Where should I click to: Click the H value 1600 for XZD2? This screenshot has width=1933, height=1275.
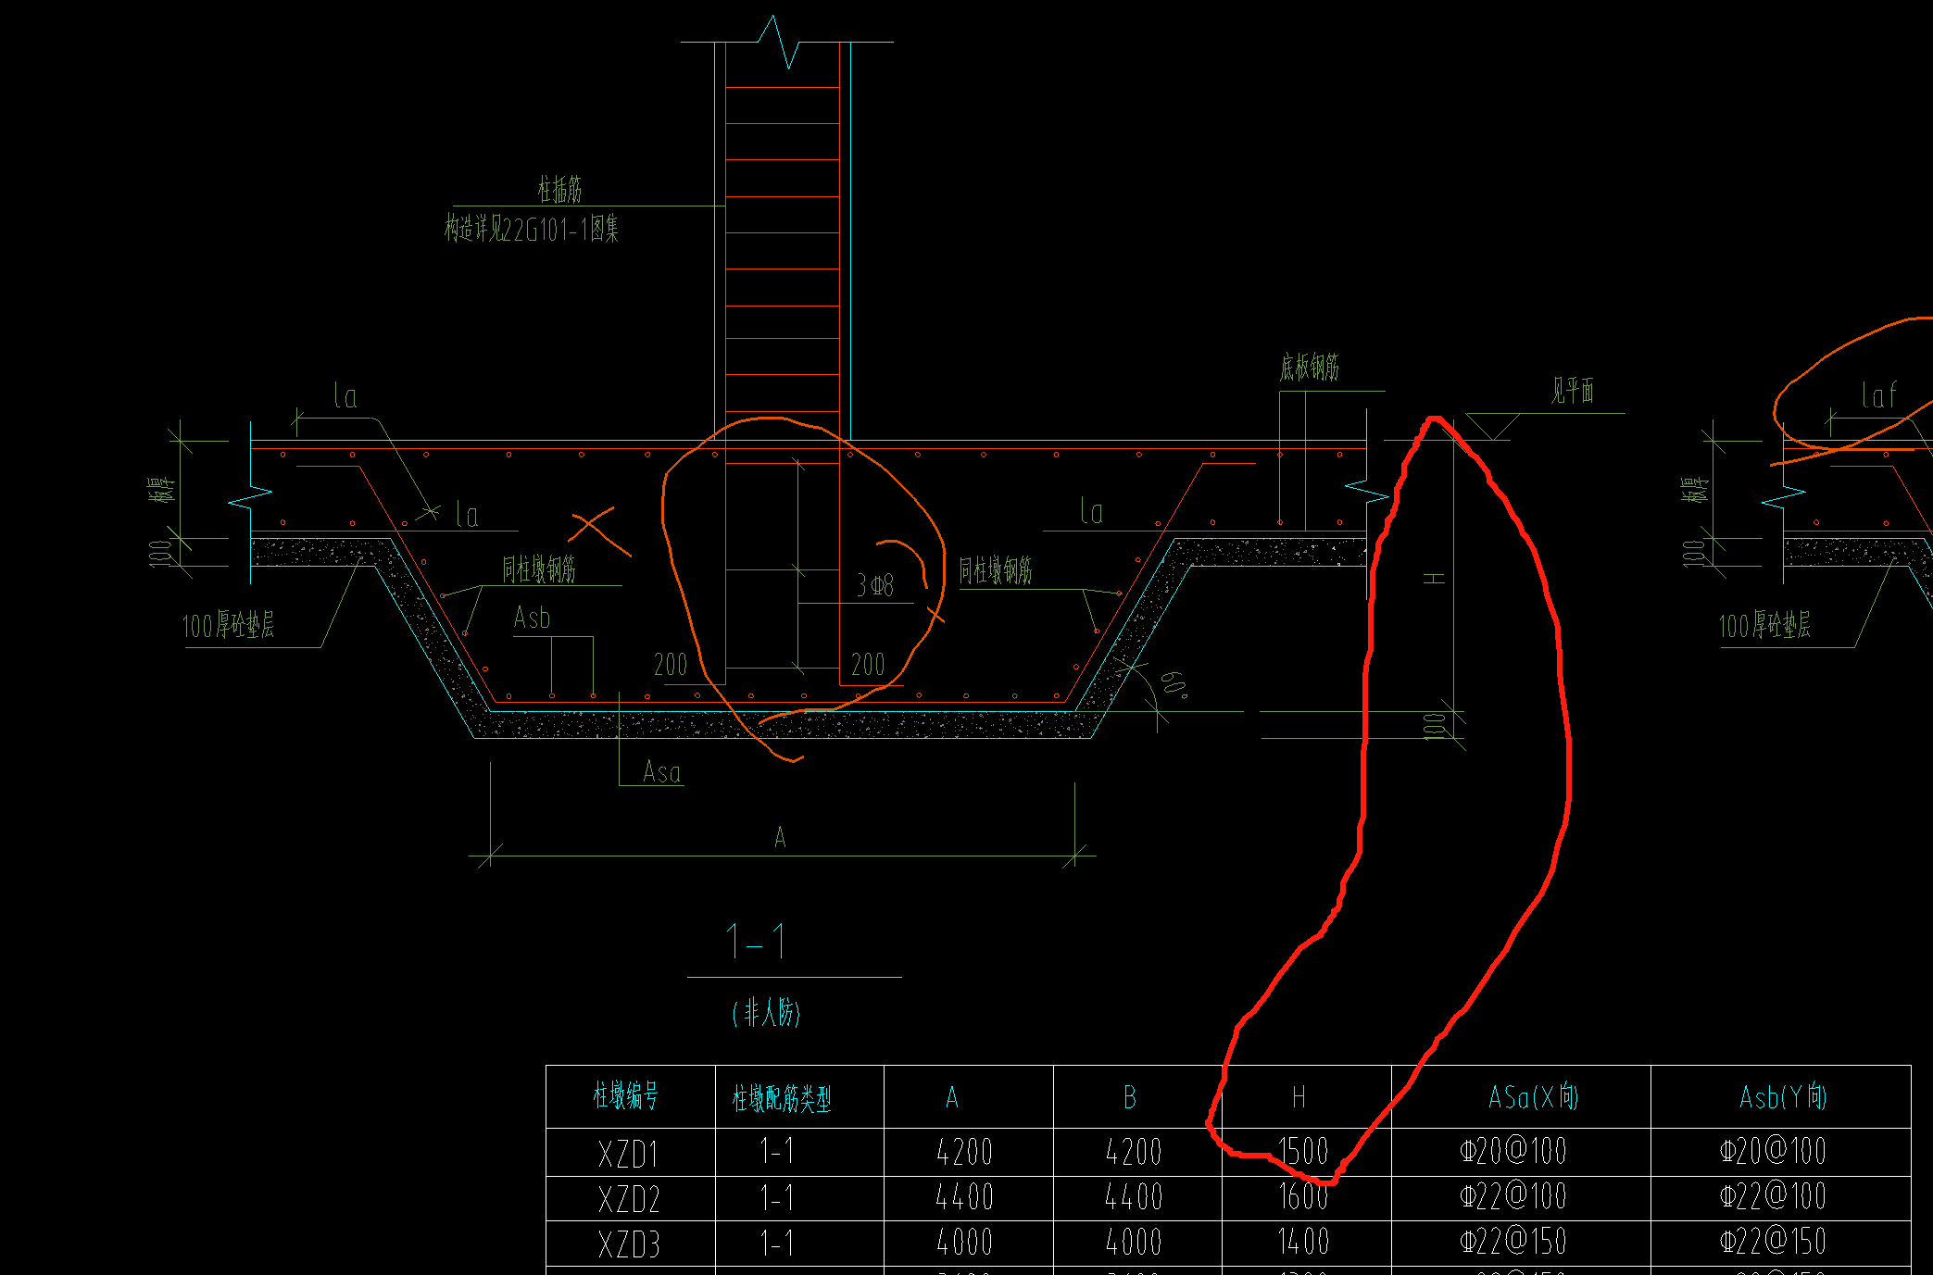tap(1303, 1196)
